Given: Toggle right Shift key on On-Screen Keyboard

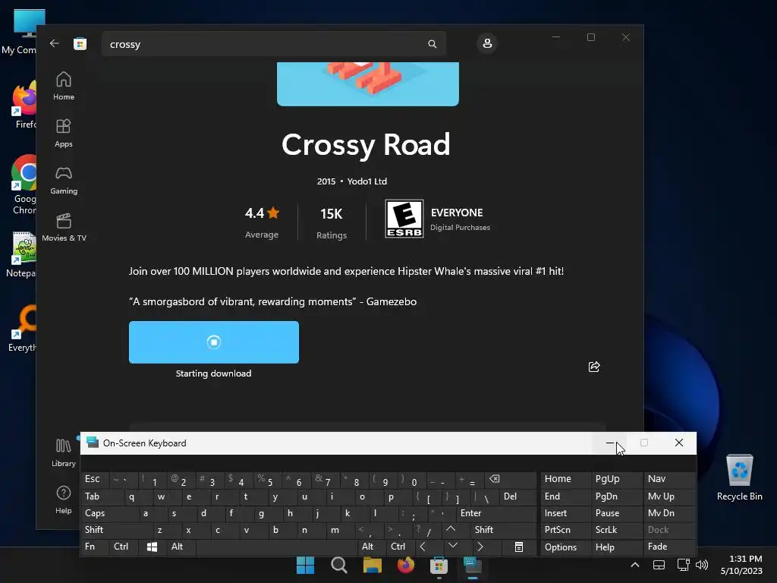Looking at the screenshot, I should (503, 530).
